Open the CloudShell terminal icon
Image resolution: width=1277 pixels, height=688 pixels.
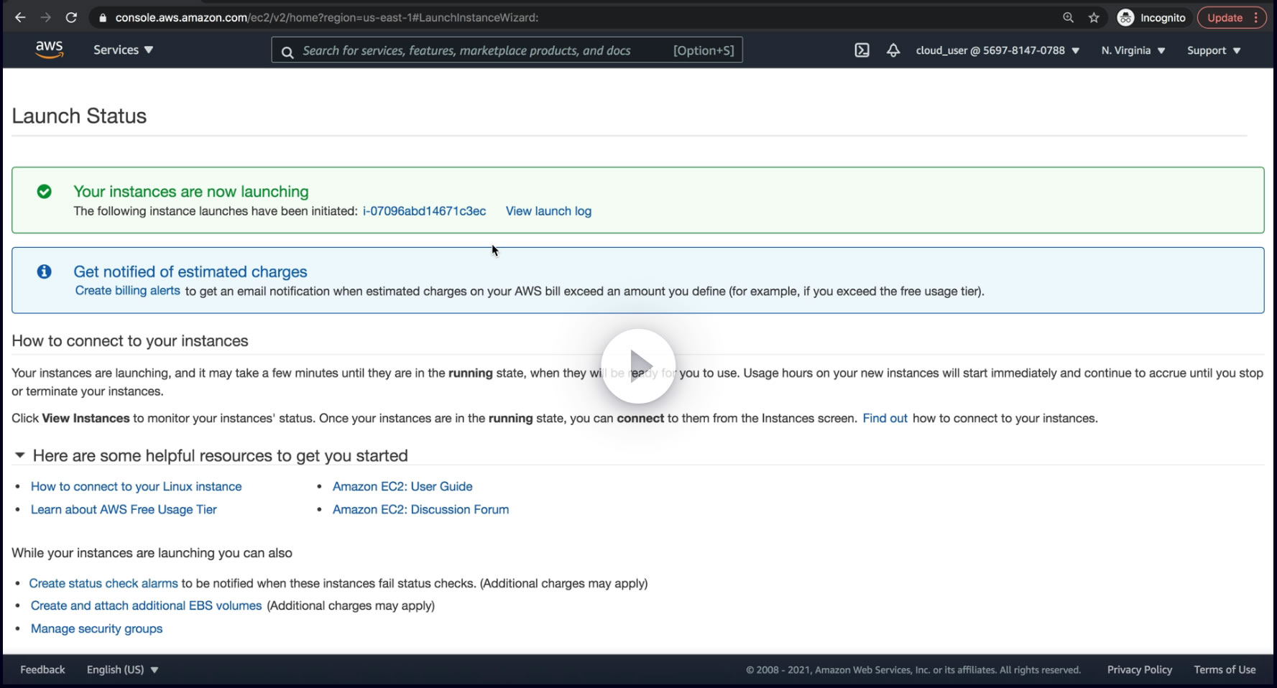[x=862, y=50]
